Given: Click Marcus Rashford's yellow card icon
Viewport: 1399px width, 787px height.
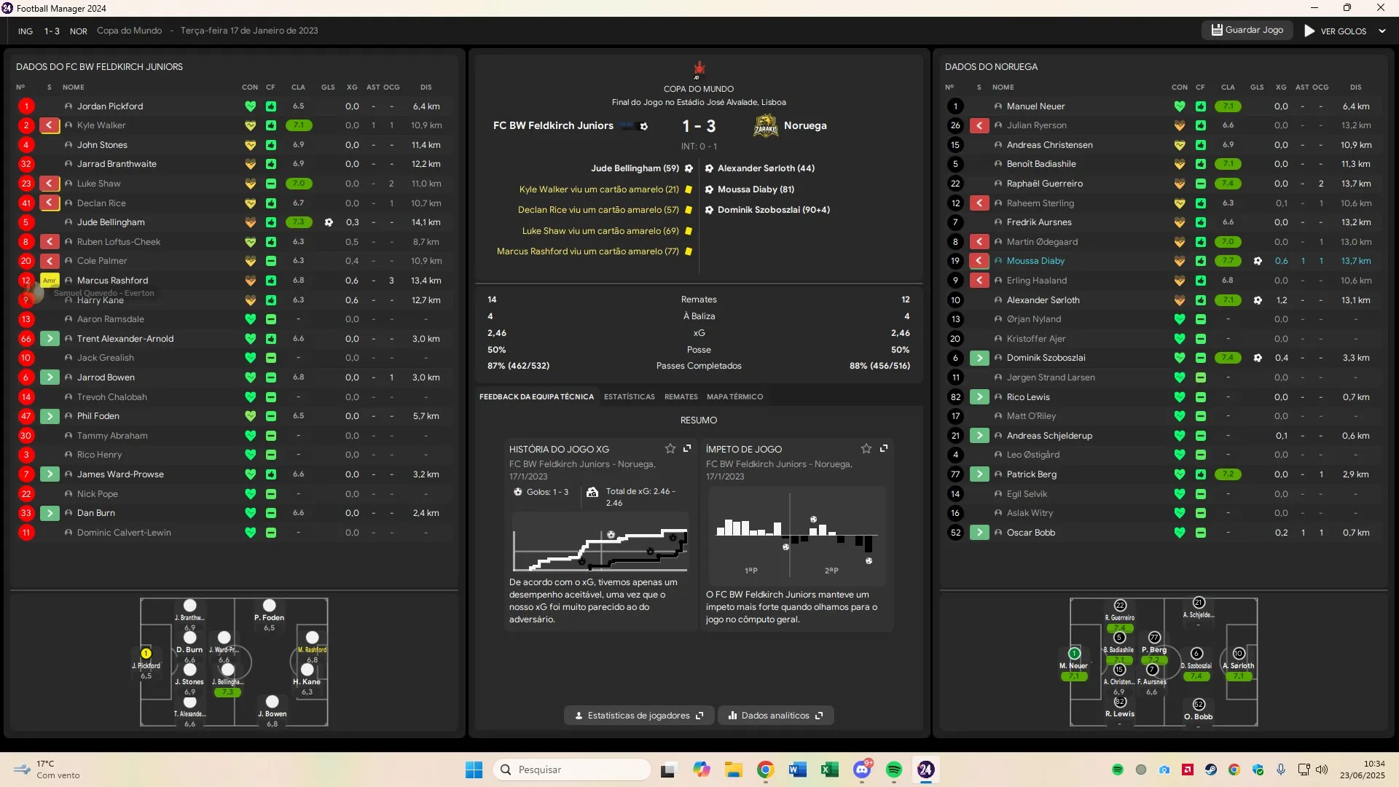Looking at the screenshot, I should click(x=50, y=281).
